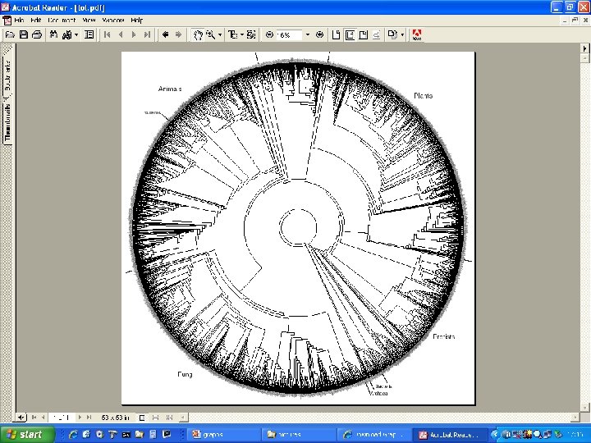Expand hidden system tray icons arrow

[x=496, y=434]
